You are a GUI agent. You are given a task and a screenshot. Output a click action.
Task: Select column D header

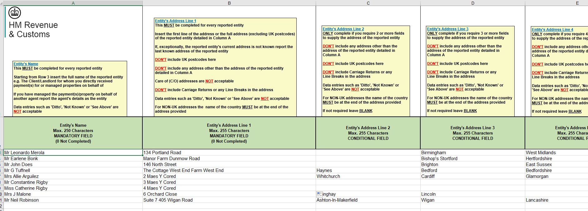pos(473,3)
